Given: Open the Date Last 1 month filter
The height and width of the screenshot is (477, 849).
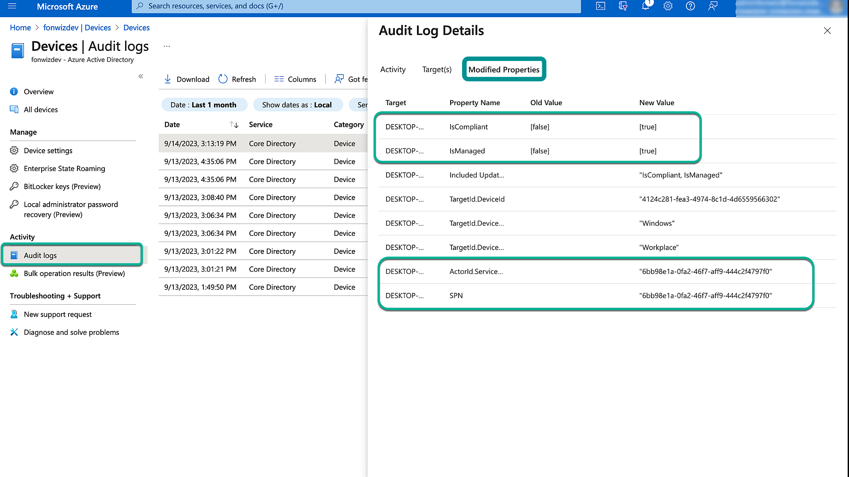Looking at the screenshot, I should coord(203,105).
